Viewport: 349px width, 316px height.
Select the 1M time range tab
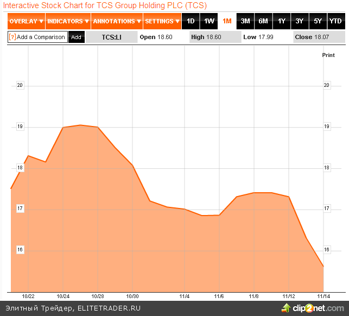227,22
